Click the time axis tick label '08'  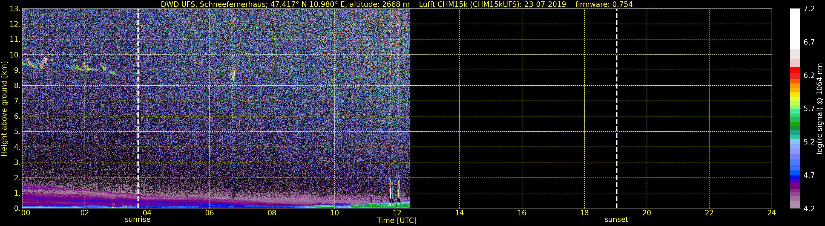click(x=272, y=213)
